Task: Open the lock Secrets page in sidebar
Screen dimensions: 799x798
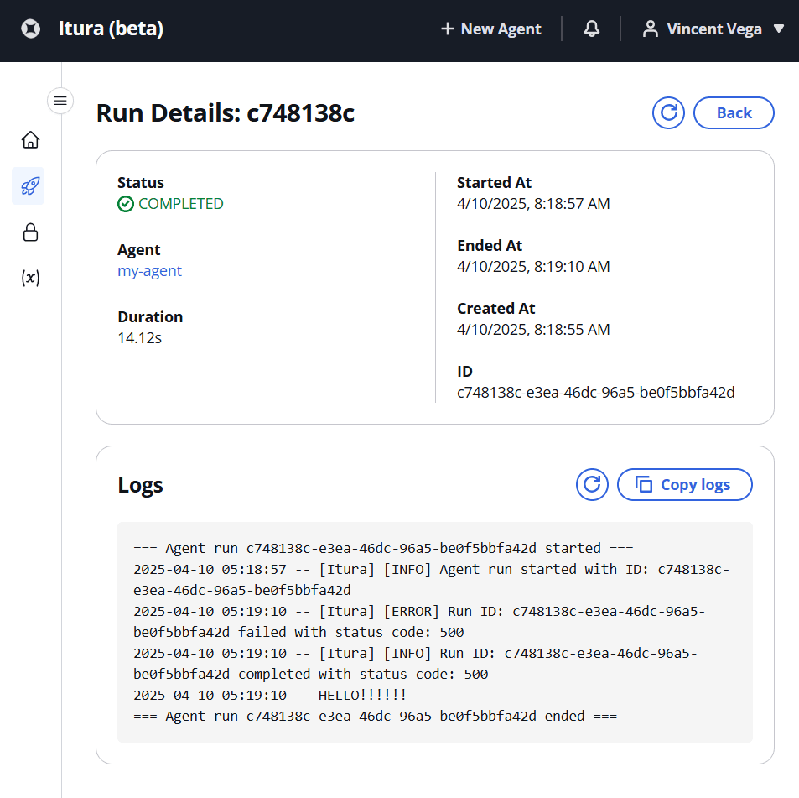Action: tap(30, 232)
